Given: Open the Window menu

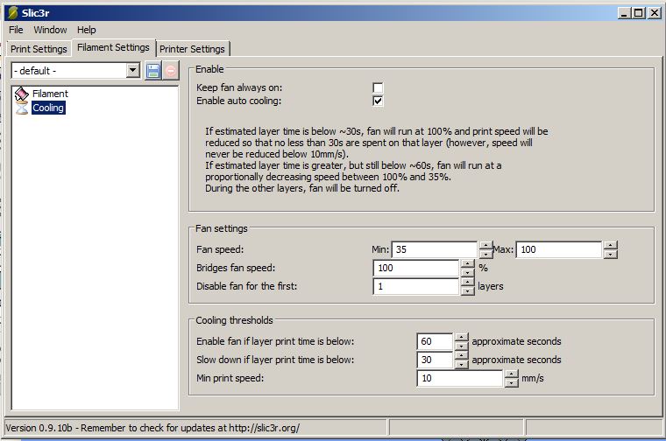Looking at the screenshot, I should (x=50, y=30).
